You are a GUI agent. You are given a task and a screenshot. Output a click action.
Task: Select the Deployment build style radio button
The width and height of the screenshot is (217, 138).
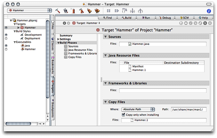point(6,38)
